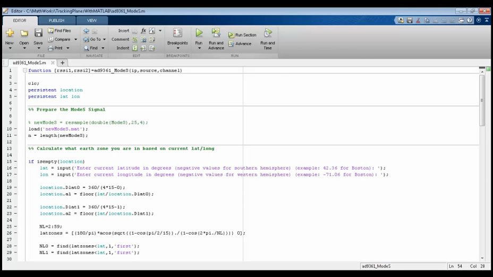Click the Run and Advance icon
Image resolution: width=493 pixels, height=277 pixels.
click(216, 33)
